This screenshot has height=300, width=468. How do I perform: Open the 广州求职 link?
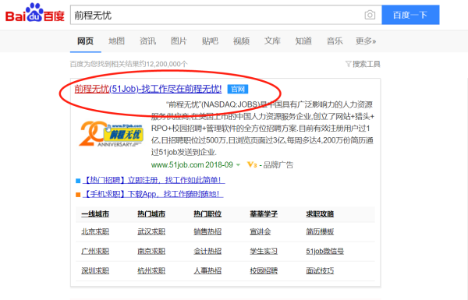[x=95, y=251]
